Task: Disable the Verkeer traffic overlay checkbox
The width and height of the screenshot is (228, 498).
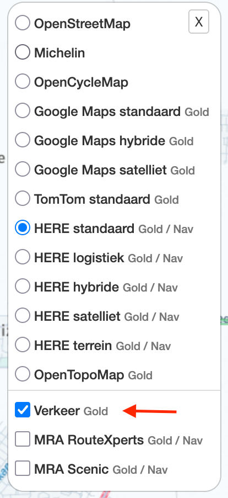Action: (x=23, y=410)
